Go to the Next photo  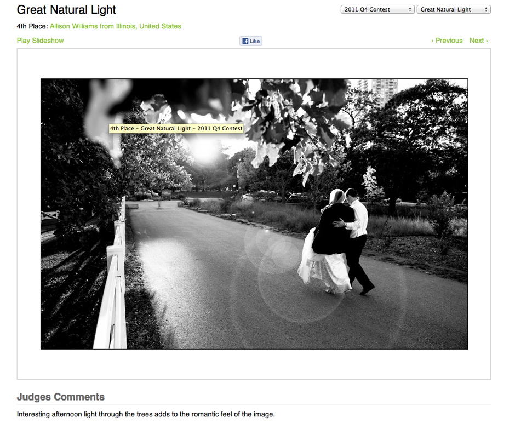point(478,41)
